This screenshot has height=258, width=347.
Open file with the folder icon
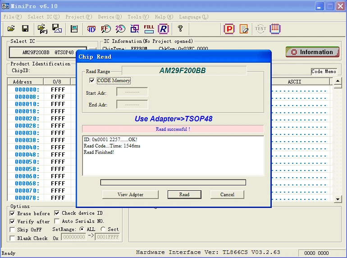[11, 28]
